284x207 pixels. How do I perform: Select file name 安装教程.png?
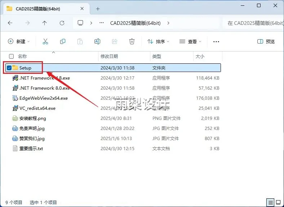tap(32, 118)
